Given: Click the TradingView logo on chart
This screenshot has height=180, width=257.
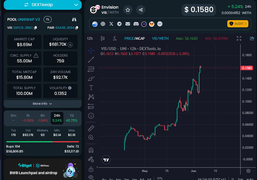Looking at the screenshot, I should click(106, 160).
